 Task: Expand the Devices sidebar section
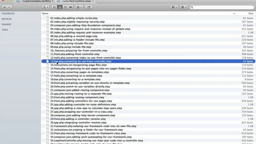[x=7, y=19]
